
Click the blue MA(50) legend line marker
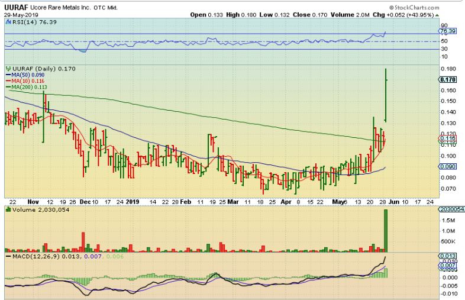8,75
